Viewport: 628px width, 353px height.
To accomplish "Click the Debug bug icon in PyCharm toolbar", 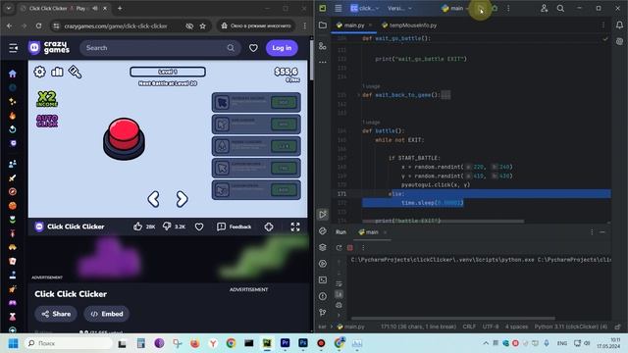I will (x=495, y=8).
